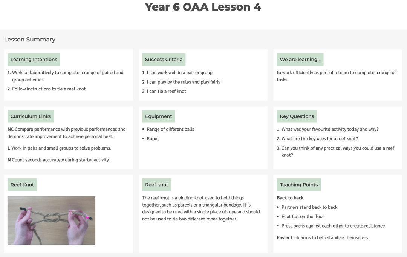407x257 pixels.
Task: Select the 'Feet flat on the floor' bullet
Action: tap(303, 217)
